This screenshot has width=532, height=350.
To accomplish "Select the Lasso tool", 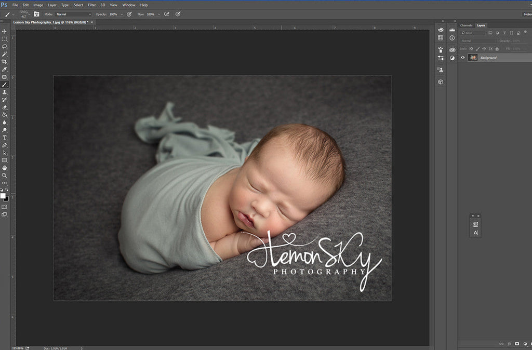I will point(5,46).
